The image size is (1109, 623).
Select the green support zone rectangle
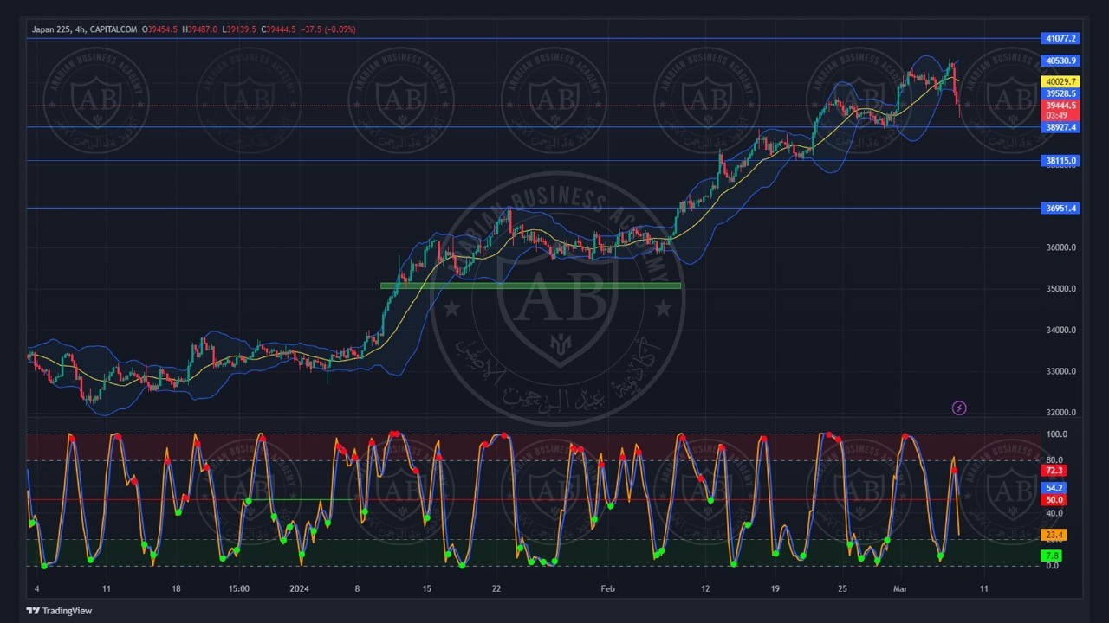tap(530, 286)
